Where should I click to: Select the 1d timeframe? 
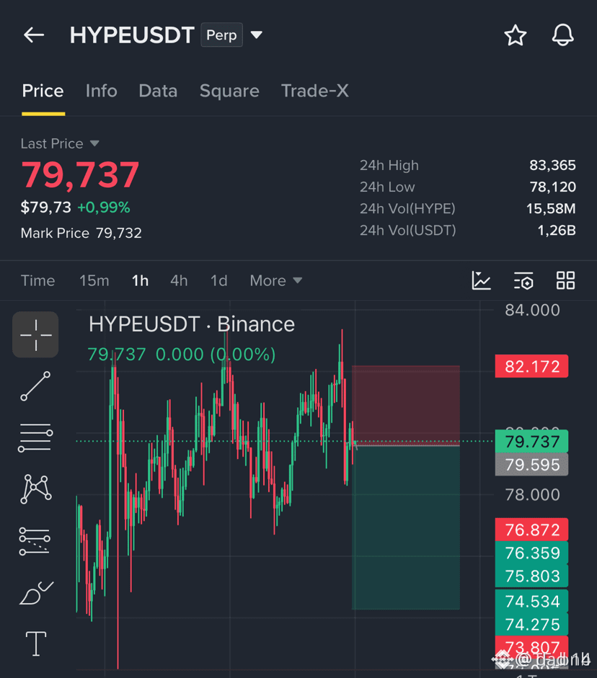click(219, 280)
